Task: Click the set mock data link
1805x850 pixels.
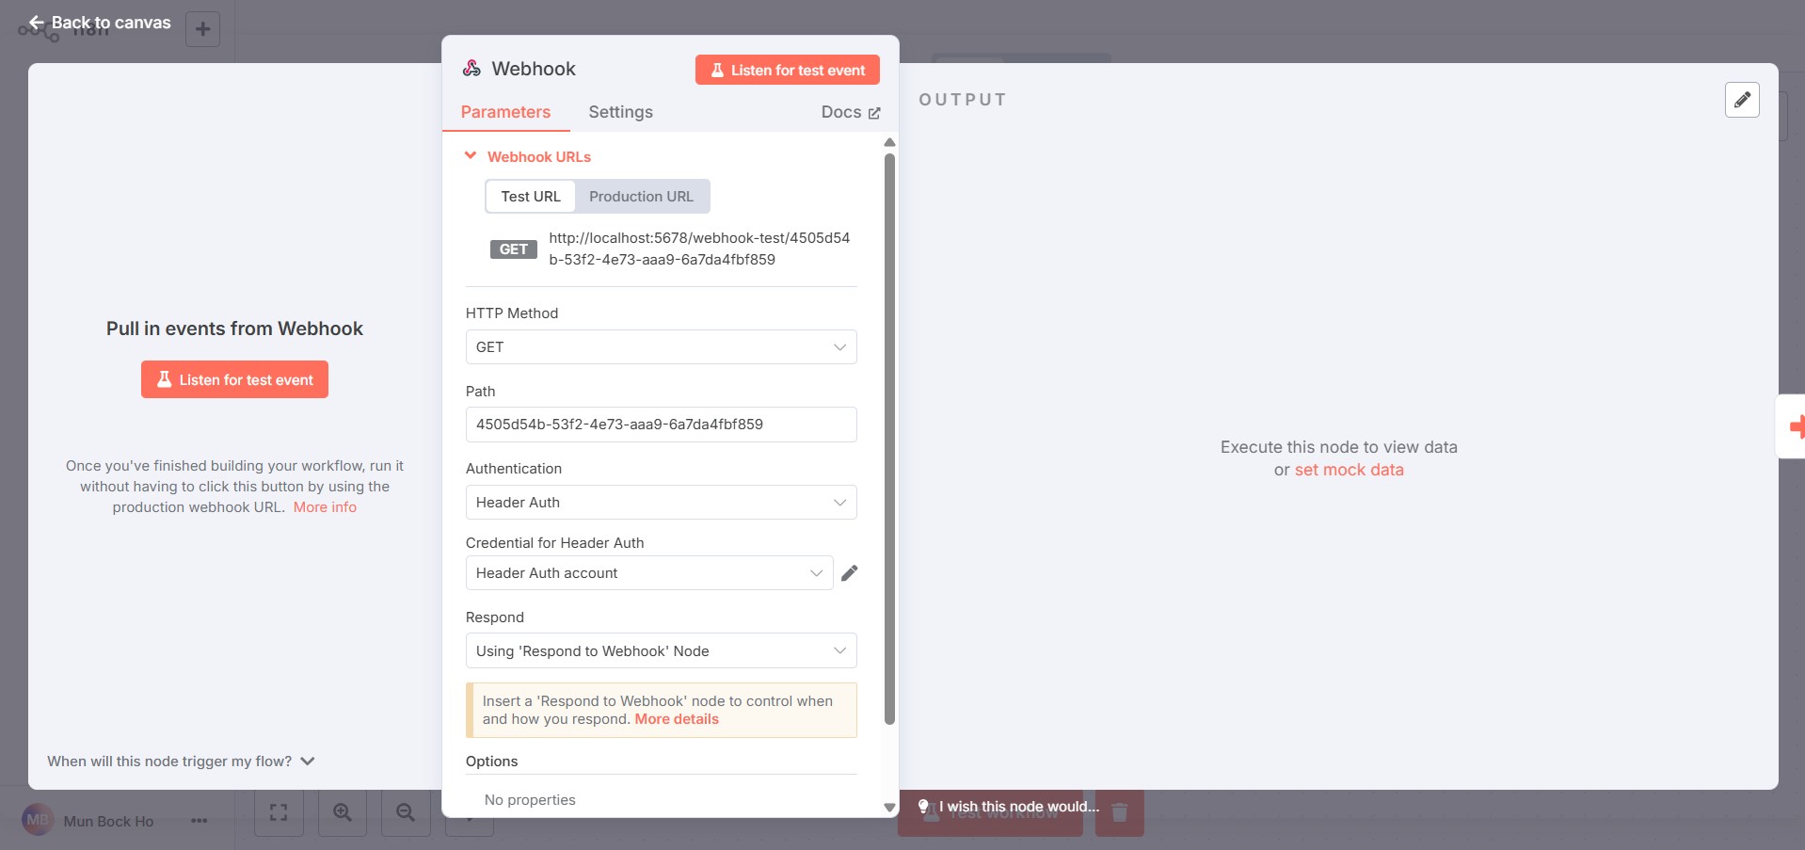Action: 1349,470
